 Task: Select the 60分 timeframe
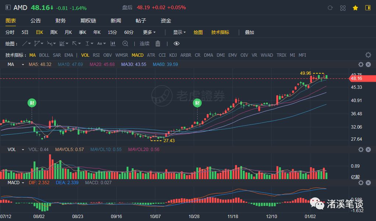(x=129, y=32)
